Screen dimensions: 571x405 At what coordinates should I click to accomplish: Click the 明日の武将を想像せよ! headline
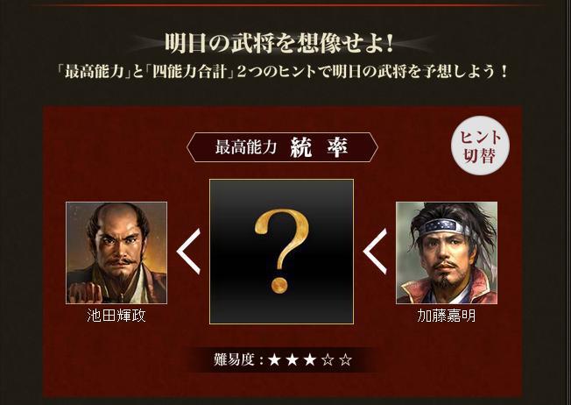[x=279, y=43]
